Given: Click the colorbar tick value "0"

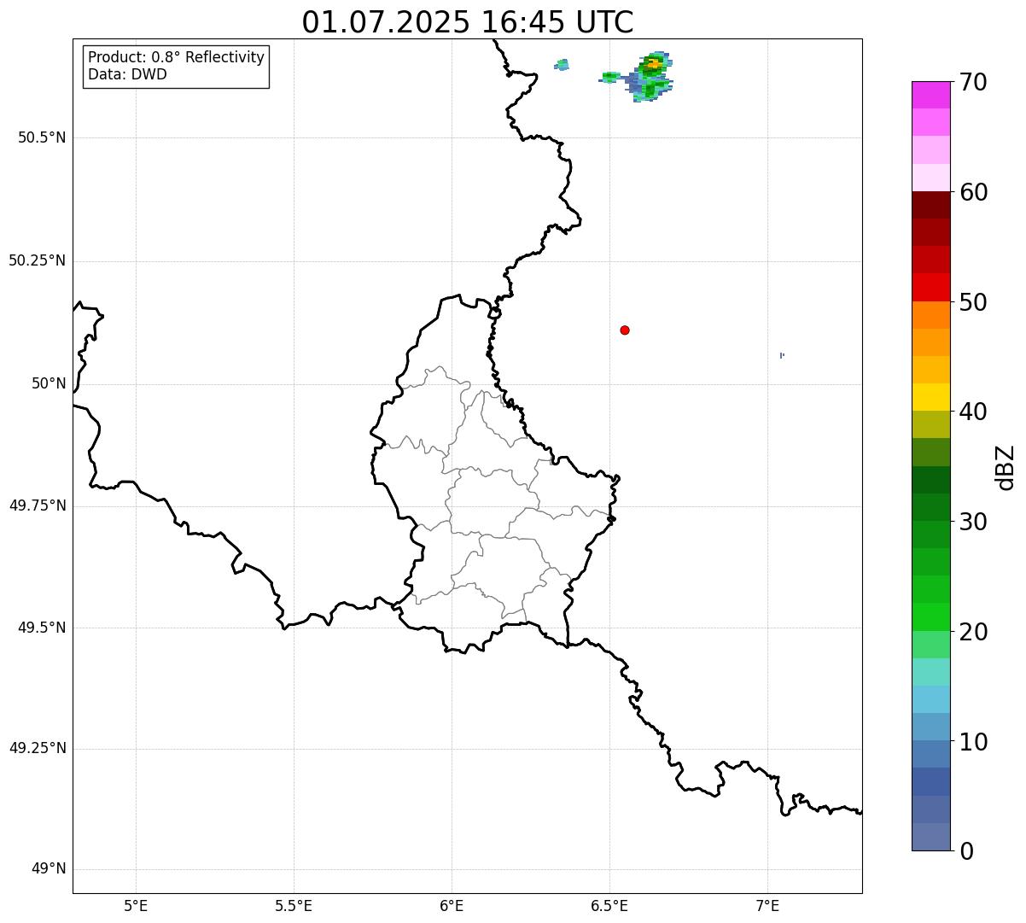Looking at the screenshot, I should coord(966,851).
